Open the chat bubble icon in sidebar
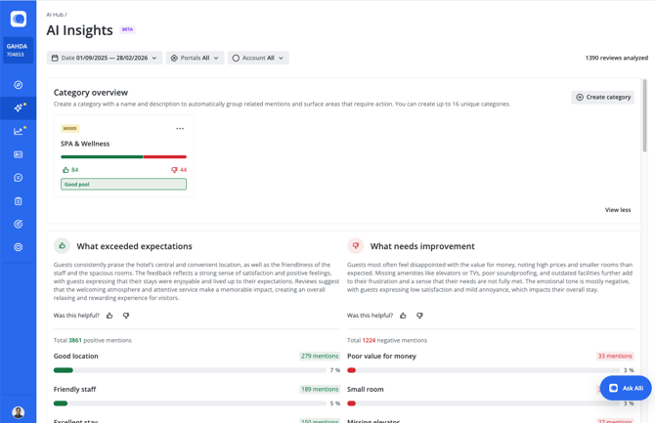Image resolution: width=655 pixels, height=423 pixels. pyautogui.click(x=18, y=178)
